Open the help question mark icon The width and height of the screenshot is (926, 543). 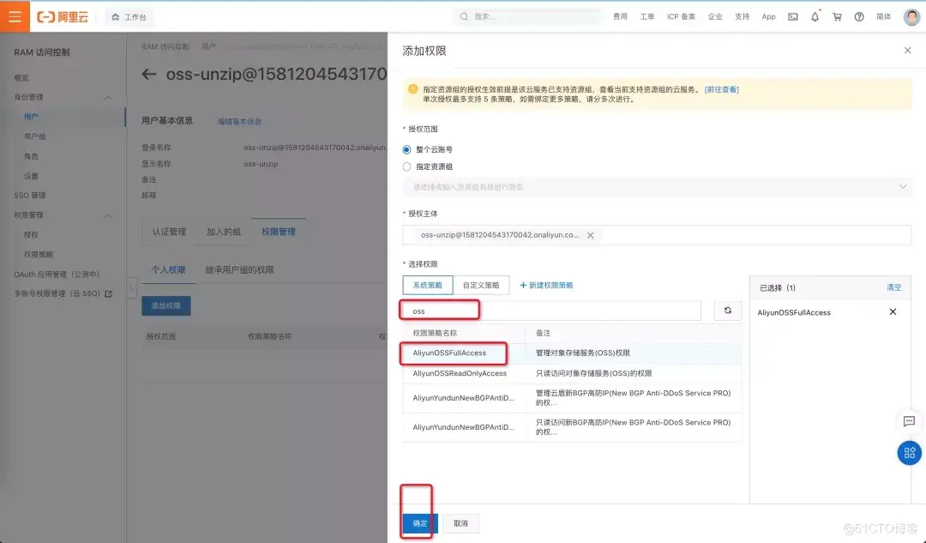tap(859, 16)
